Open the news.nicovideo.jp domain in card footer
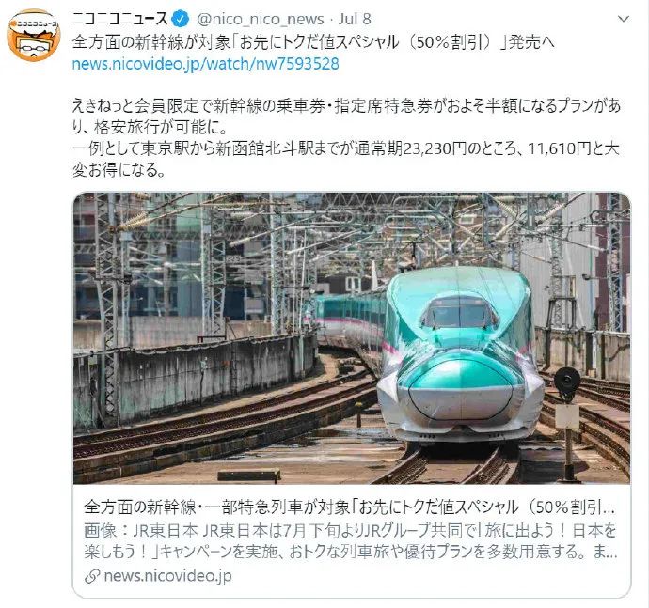The height and width of the screenshot is (608, 649). click(x=168, y=576)
